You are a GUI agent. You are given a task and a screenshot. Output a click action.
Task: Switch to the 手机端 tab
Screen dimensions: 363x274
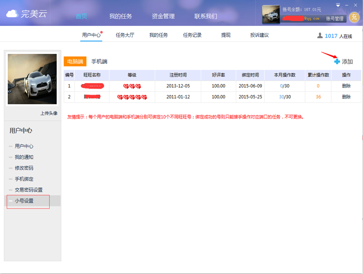(x=99, y=61)
